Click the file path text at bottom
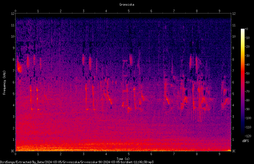The width and height of the screenshot is (254, 164). [77, 162]
